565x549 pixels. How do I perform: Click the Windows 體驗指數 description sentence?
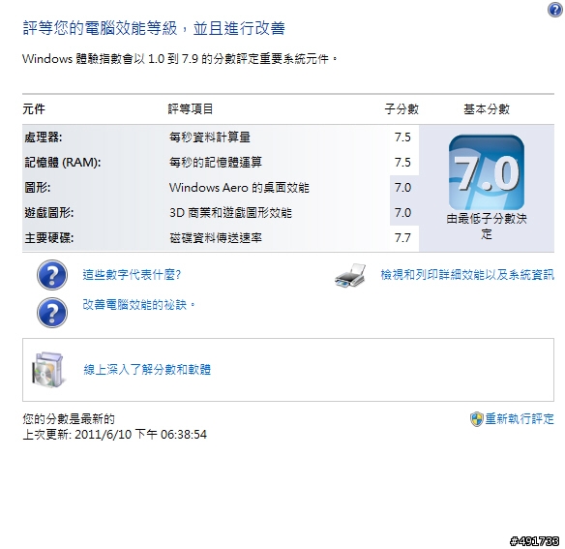pyautogui.click(x=180, y=58)
